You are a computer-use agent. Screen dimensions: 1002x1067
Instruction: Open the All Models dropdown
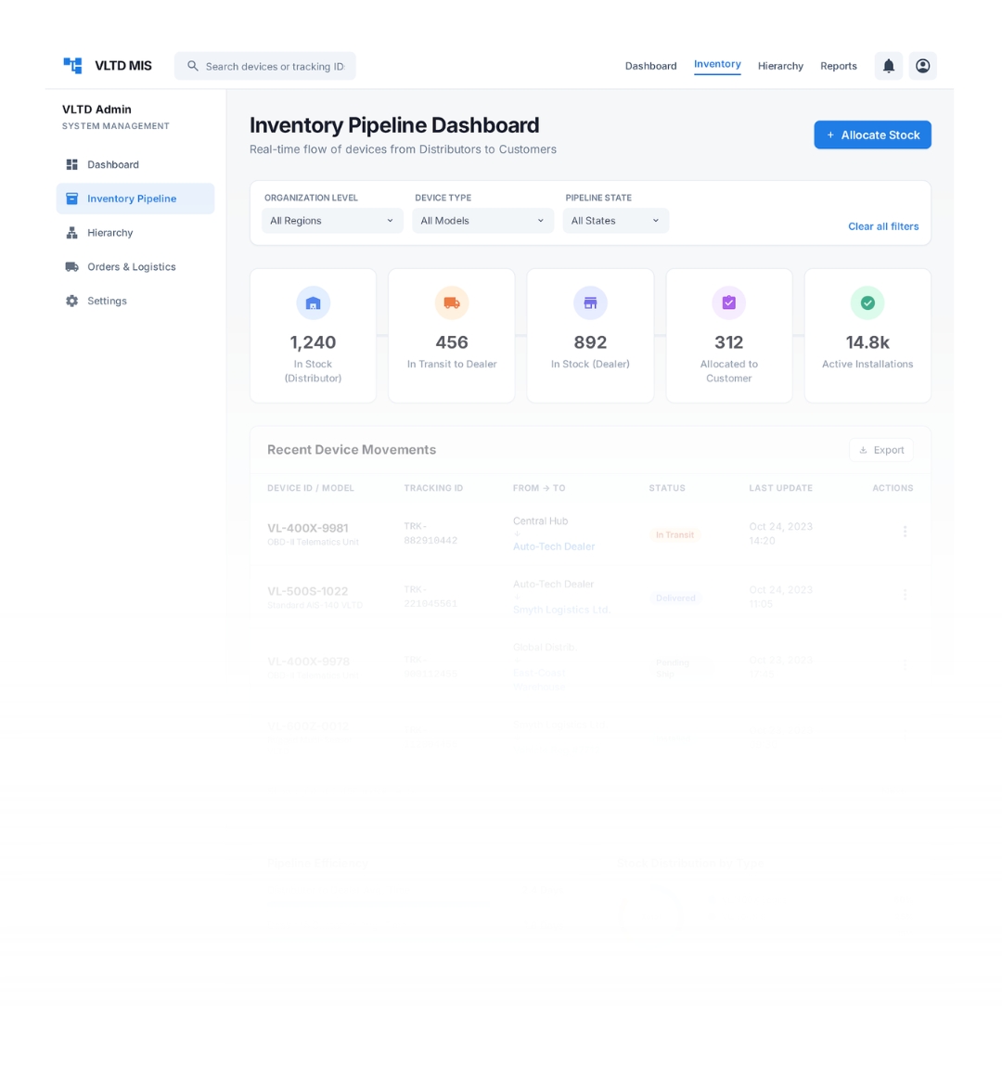[483, 221]
